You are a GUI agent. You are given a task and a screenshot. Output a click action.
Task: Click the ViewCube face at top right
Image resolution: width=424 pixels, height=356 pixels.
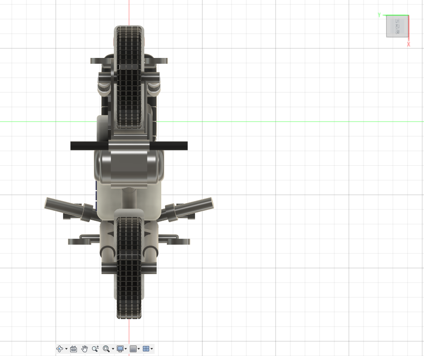pos(397,26)
